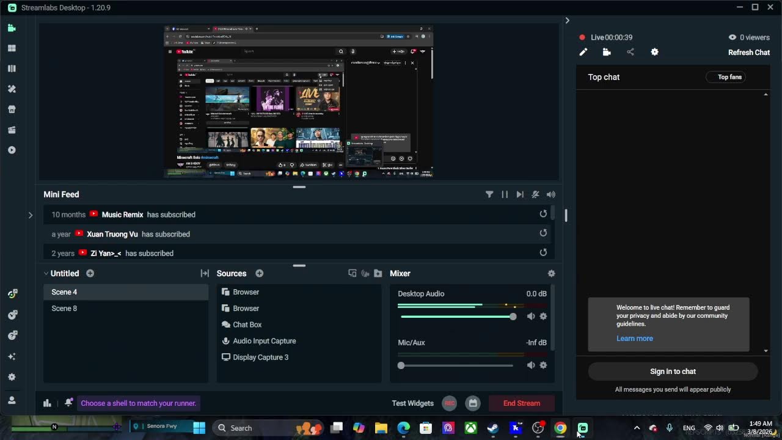Adjust the Desktop Audio volume slider
This screenshot has width=782, height=440.
457,317
